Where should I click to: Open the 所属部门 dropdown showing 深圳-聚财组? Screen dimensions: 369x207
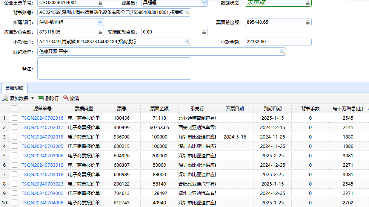[100, 22]
